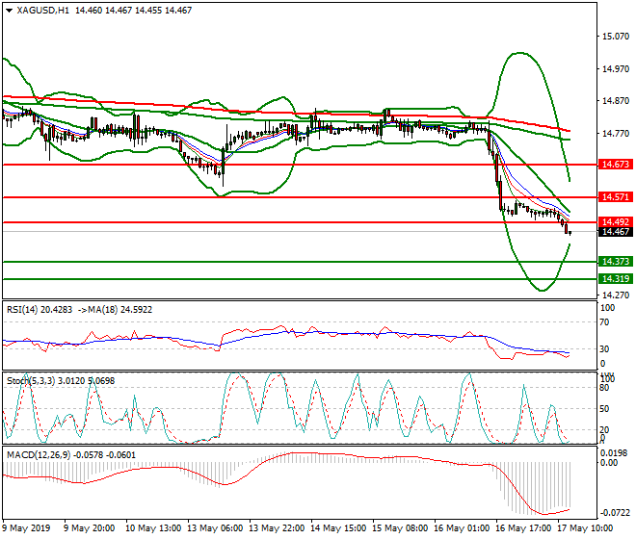Click the 9 May 20:00 time axis label
The height and width of the screenshot is (539, 636).
click(x=89, y=528)
